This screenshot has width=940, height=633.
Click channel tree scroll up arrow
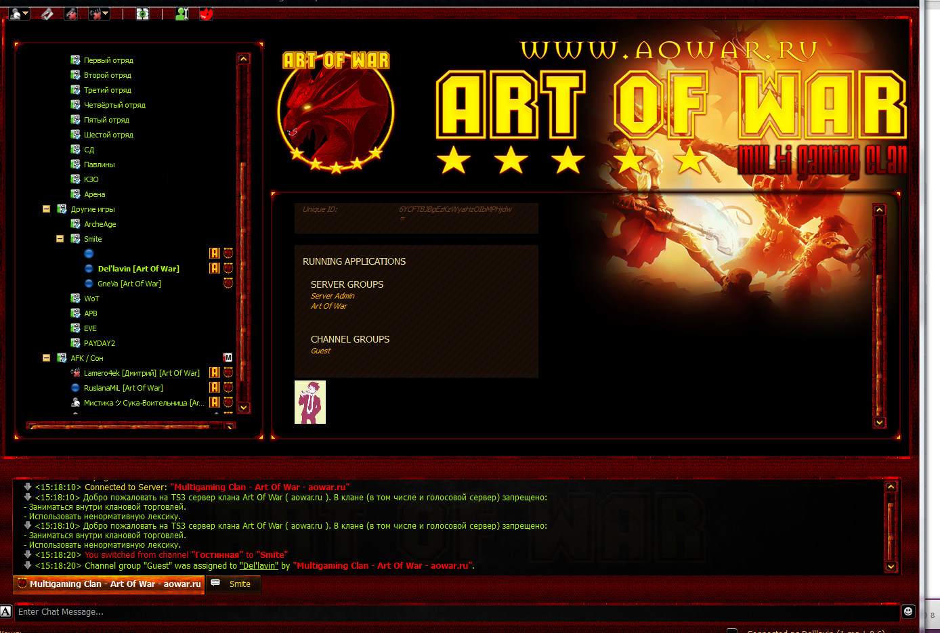pyautogui.click(x=244, y=59)
